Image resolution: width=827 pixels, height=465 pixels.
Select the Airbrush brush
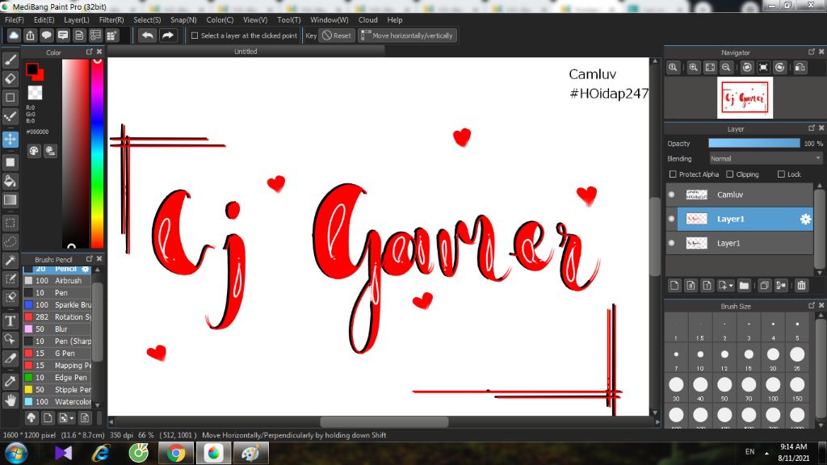(57, 280)
